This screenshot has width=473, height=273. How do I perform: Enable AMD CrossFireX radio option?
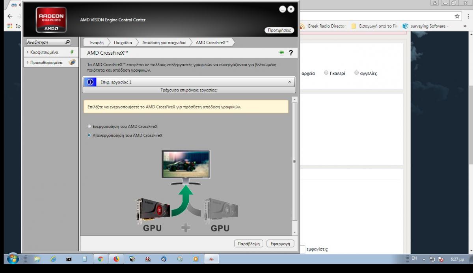pos(89,127)
